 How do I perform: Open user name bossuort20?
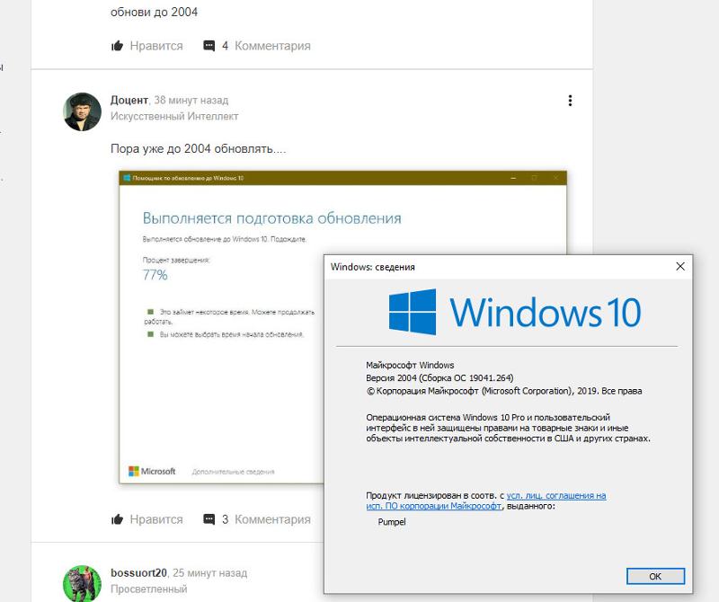point(138,572)
